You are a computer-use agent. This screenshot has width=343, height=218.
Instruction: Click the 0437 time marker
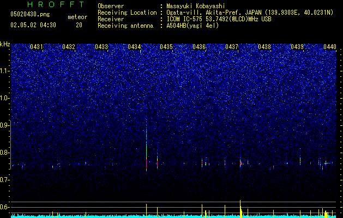[232, 47]
